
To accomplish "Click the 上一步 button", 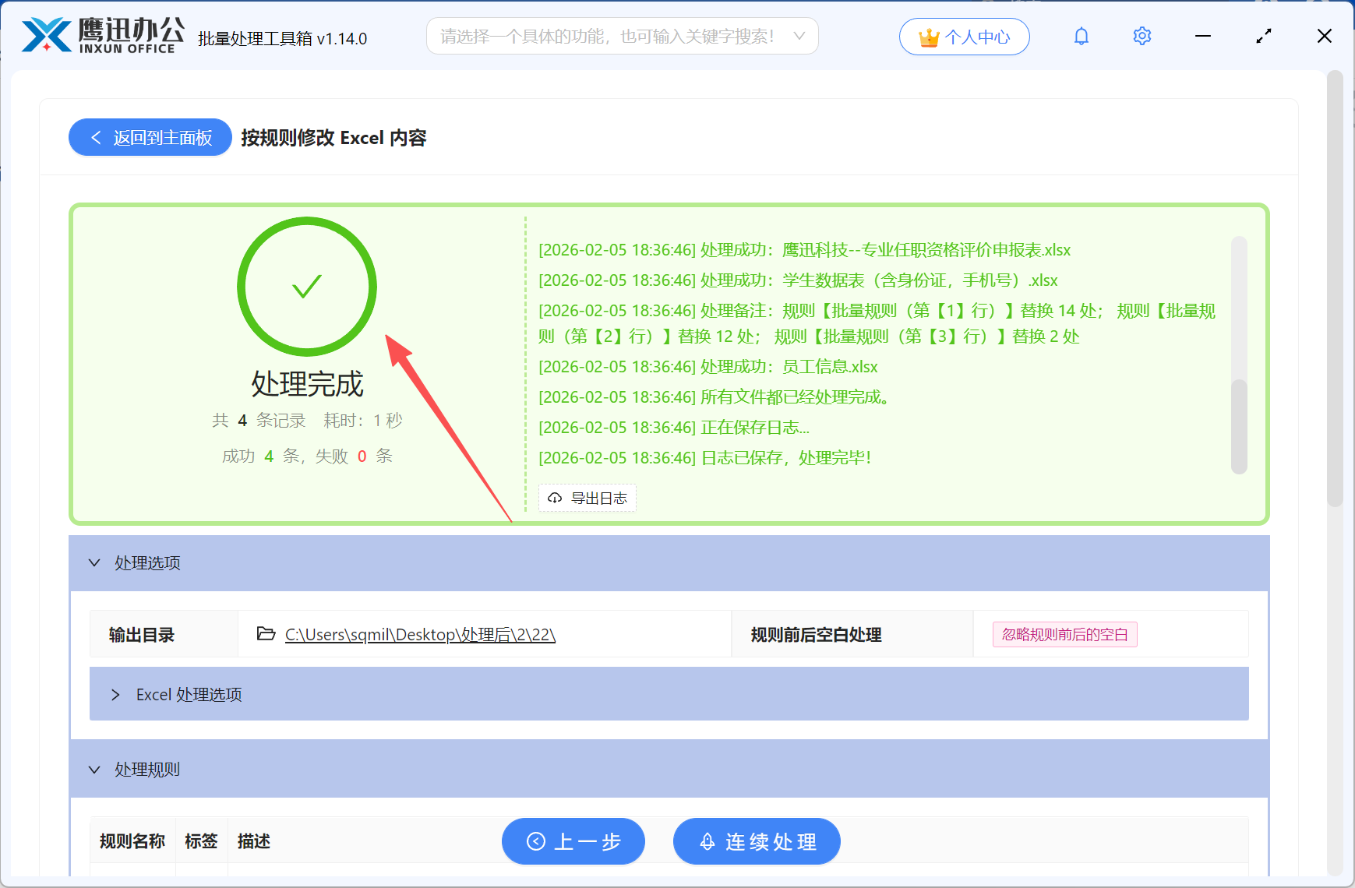I will coord(573,841).
